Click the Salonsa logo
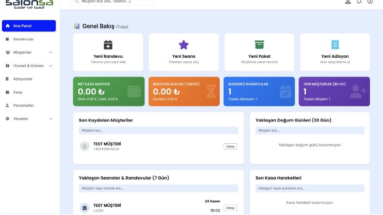Image resolution: width=383 pixels, height=215 pixels. coord(29,4)
